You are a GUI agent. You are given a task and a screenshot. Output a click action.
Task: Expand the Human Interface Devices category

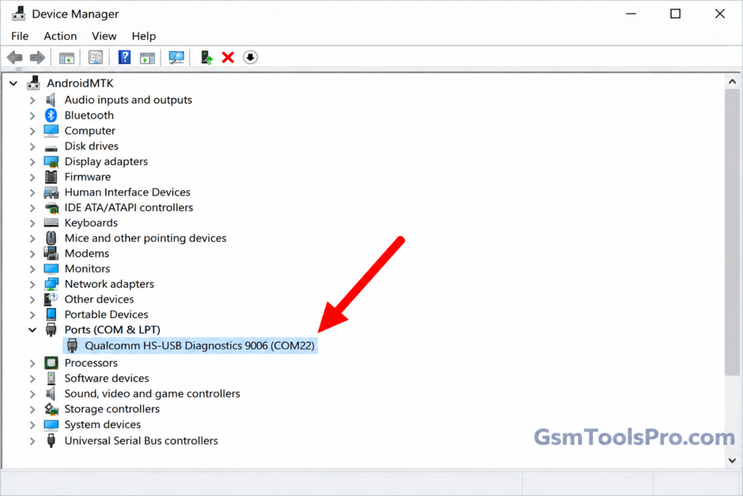32,192
